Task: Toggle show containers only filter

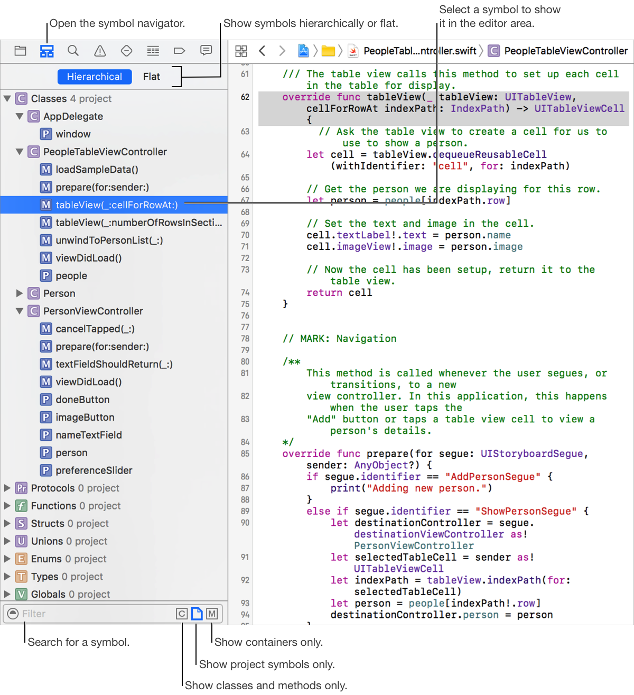Action: [x=212, y=614]
